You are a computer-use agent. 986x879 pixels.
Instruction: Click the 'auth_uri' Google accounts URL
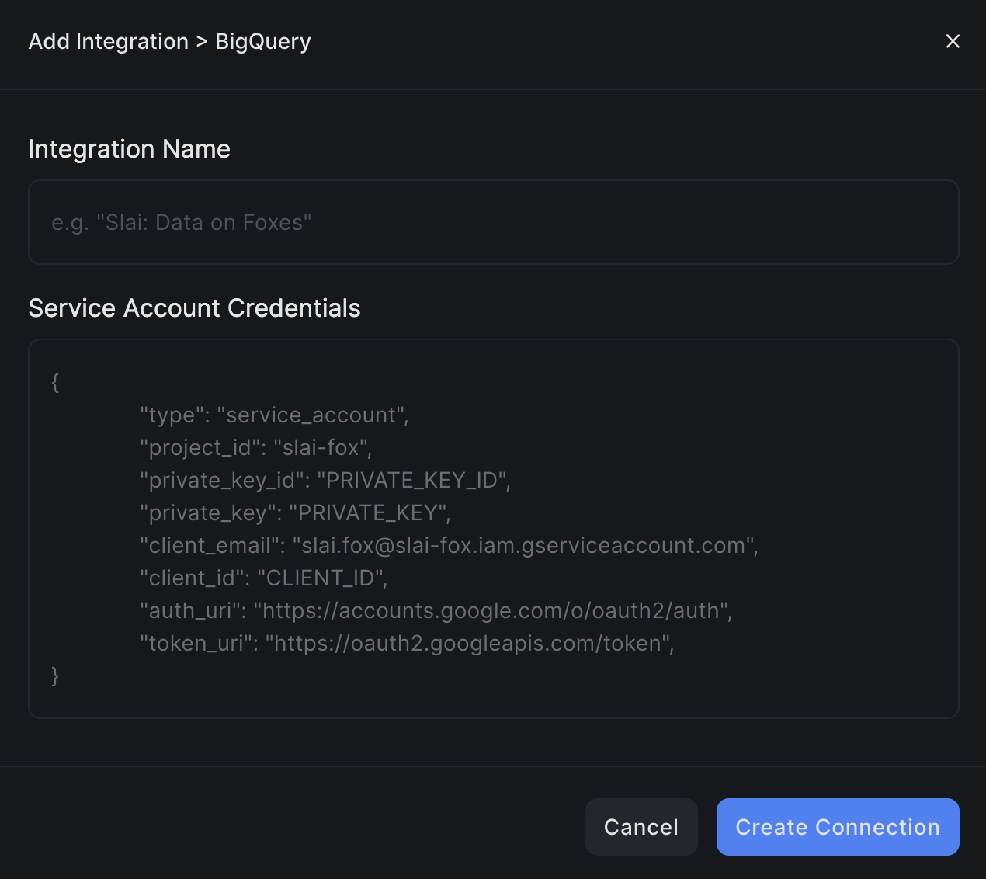(x=435, y=610)
